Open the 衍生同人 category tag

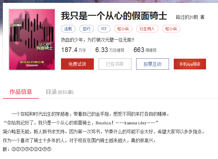click(147, 29)
